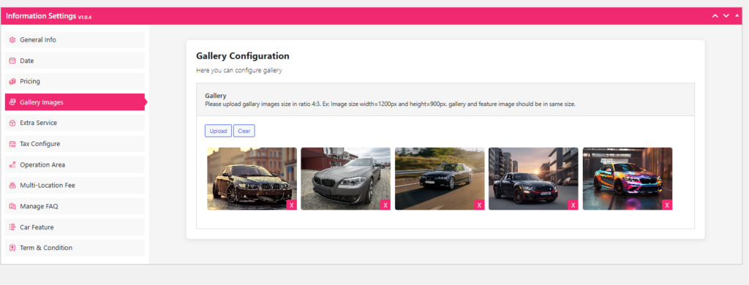Remove the wet black BMW image
This screenshot has height=285, width=749.
(291, 205)
